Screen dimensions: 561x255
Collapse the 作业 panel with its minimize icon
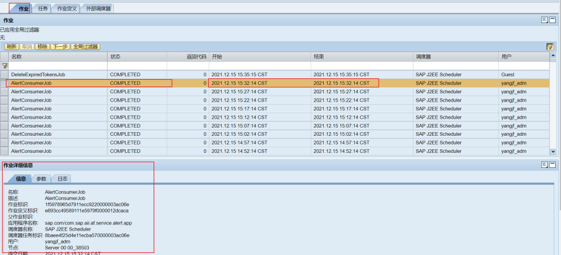coord(552,20)
